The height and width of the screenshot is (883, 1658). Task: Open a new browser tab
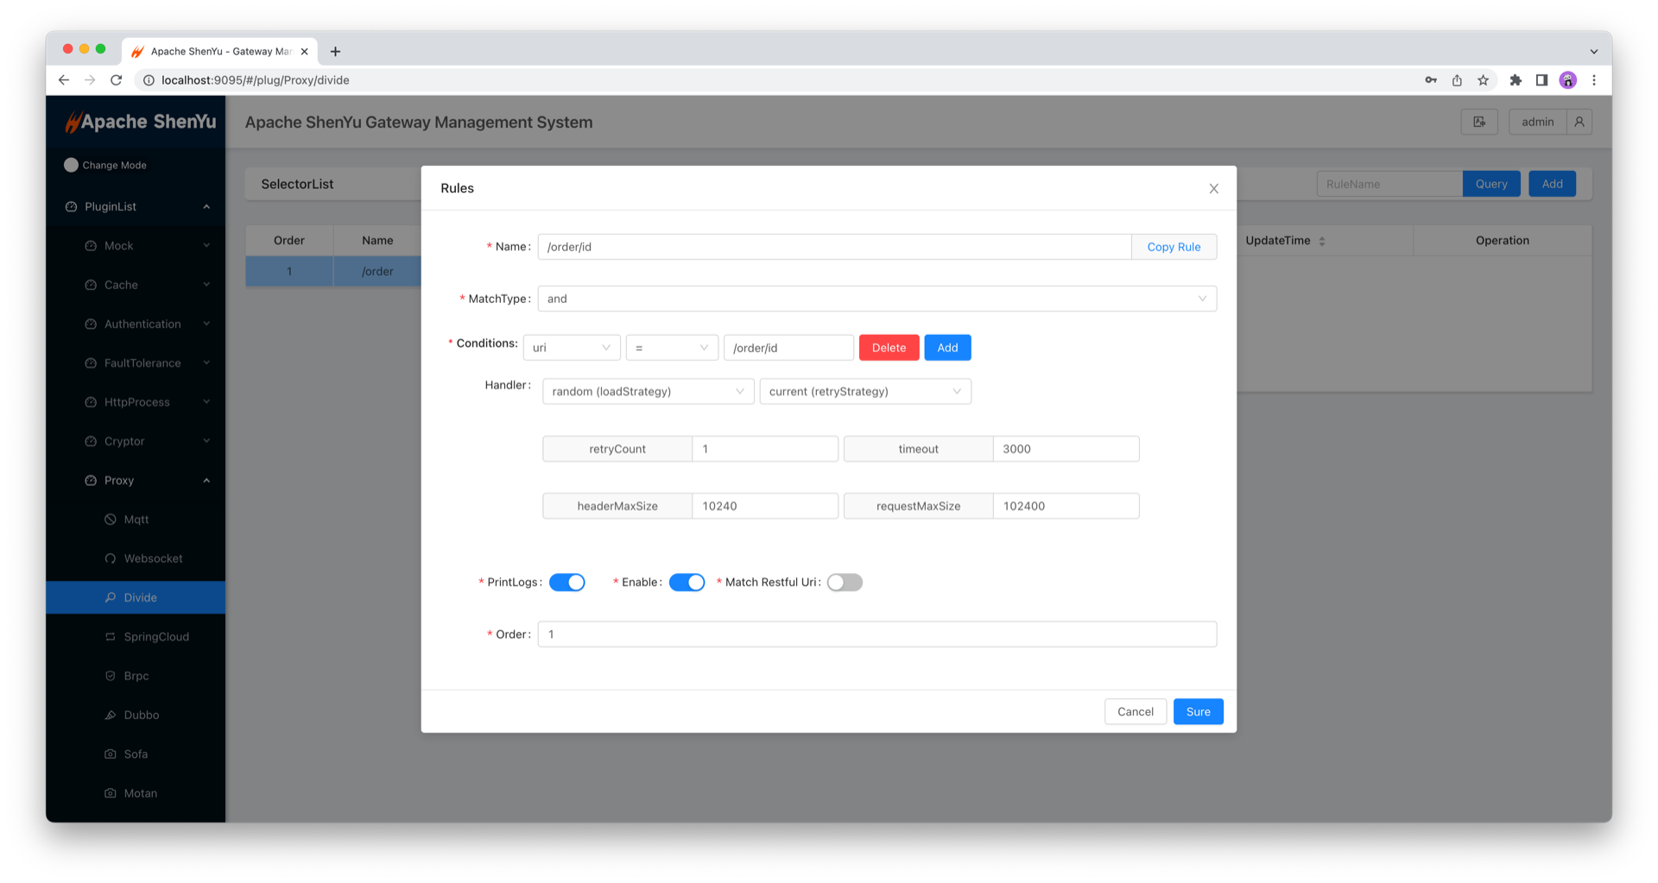(335, 52)
